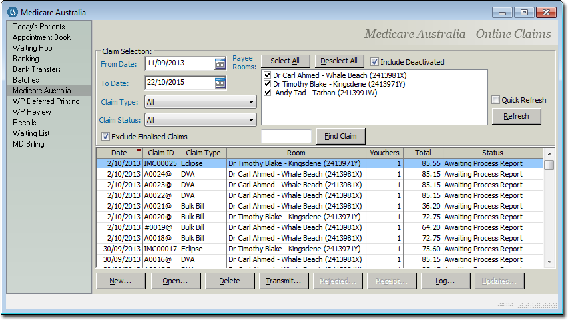This screenshot has height=320, width=568.
Task: Sort claims by the Date column header
Action: pyautogui.click(x=119, y=153)
